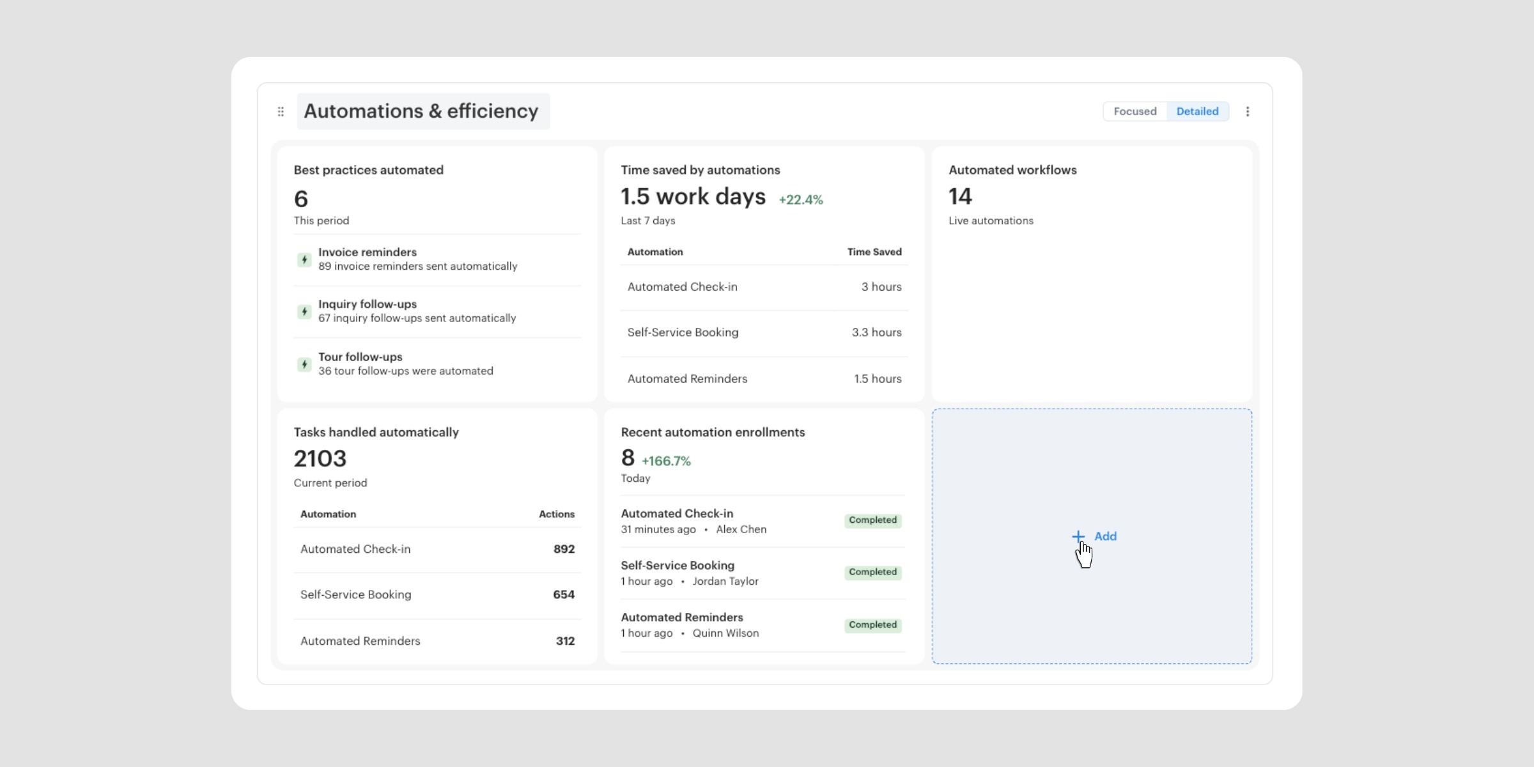
Task: Select the Automated Check-in 892 actions row
Action: [x=437, y=549]
